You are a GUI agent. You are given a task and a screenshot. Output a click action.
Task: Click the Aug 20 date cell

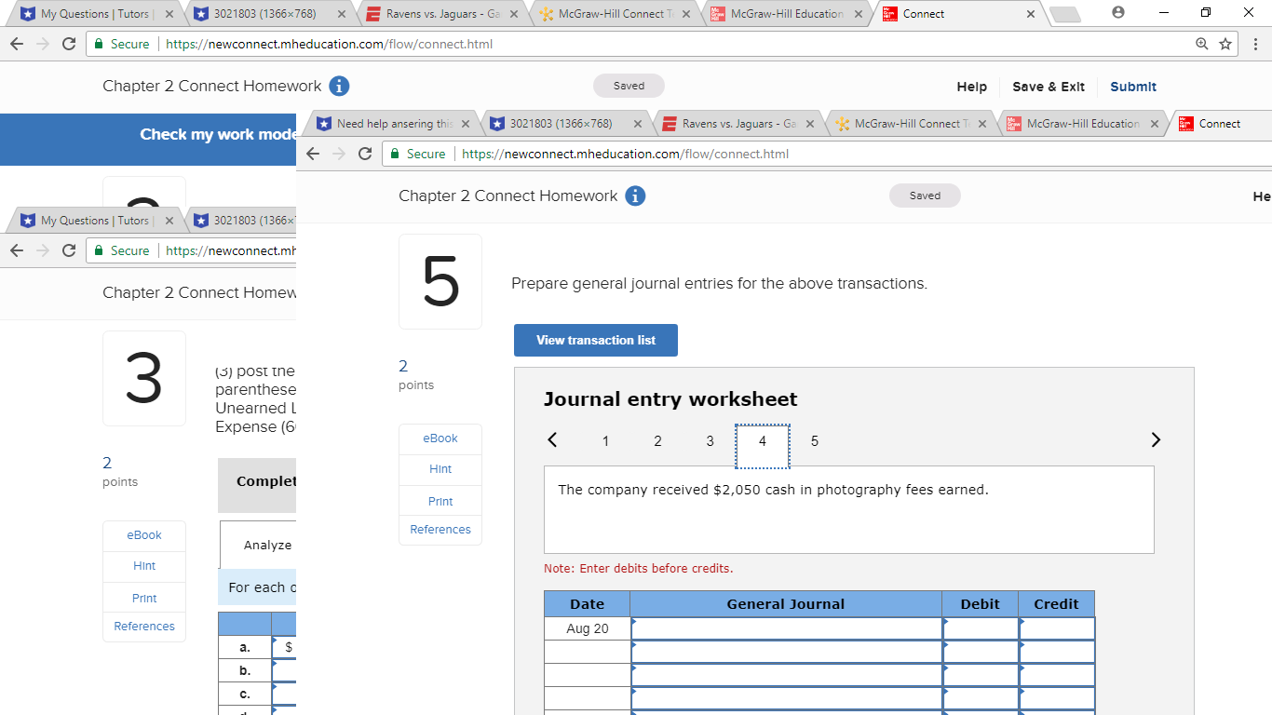pyautogui.click(x=588, y=628)
